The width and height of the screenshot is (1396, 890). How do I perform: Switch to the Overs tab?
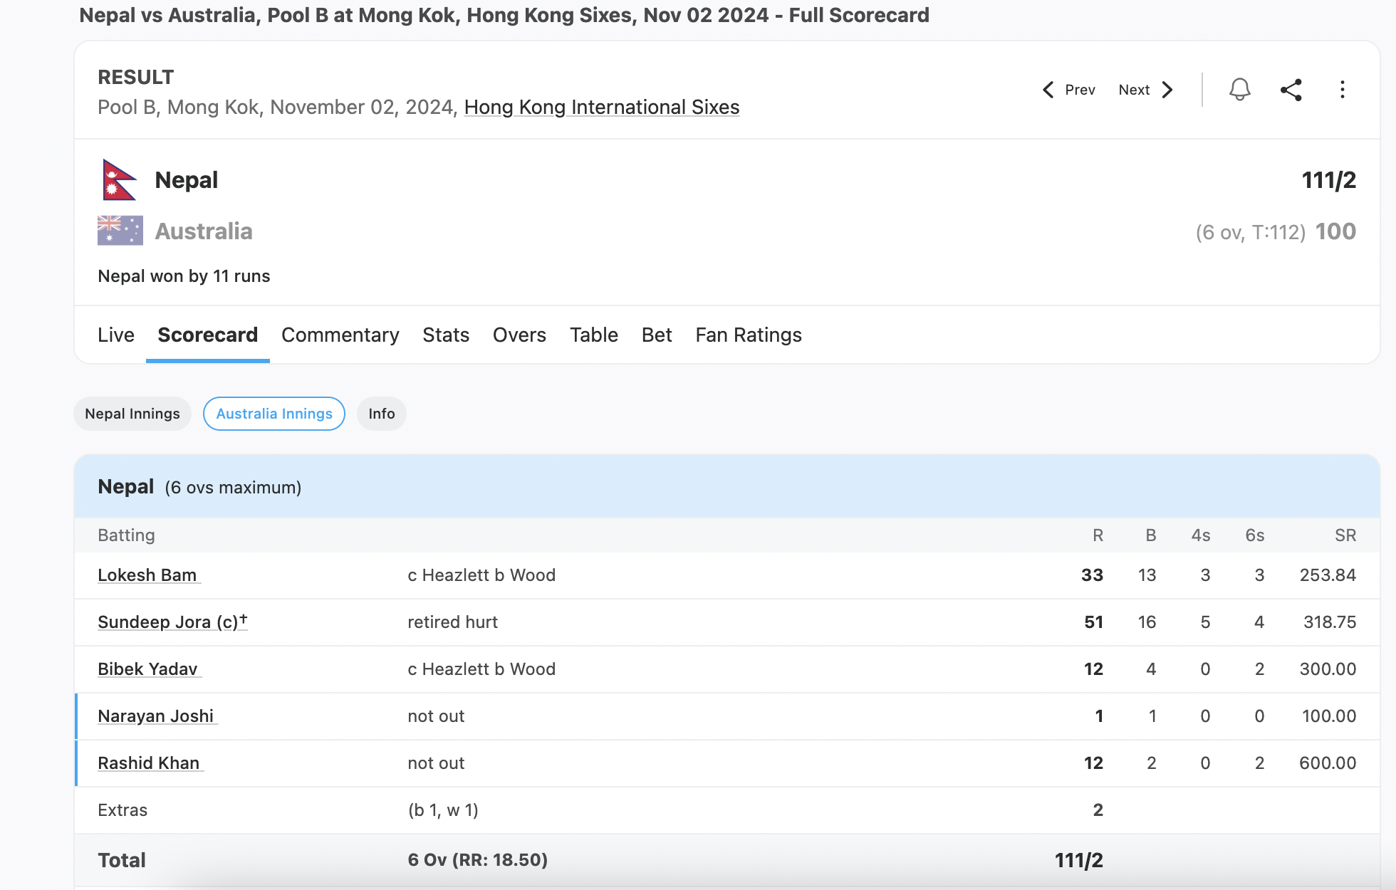click(x=519, y=335)
